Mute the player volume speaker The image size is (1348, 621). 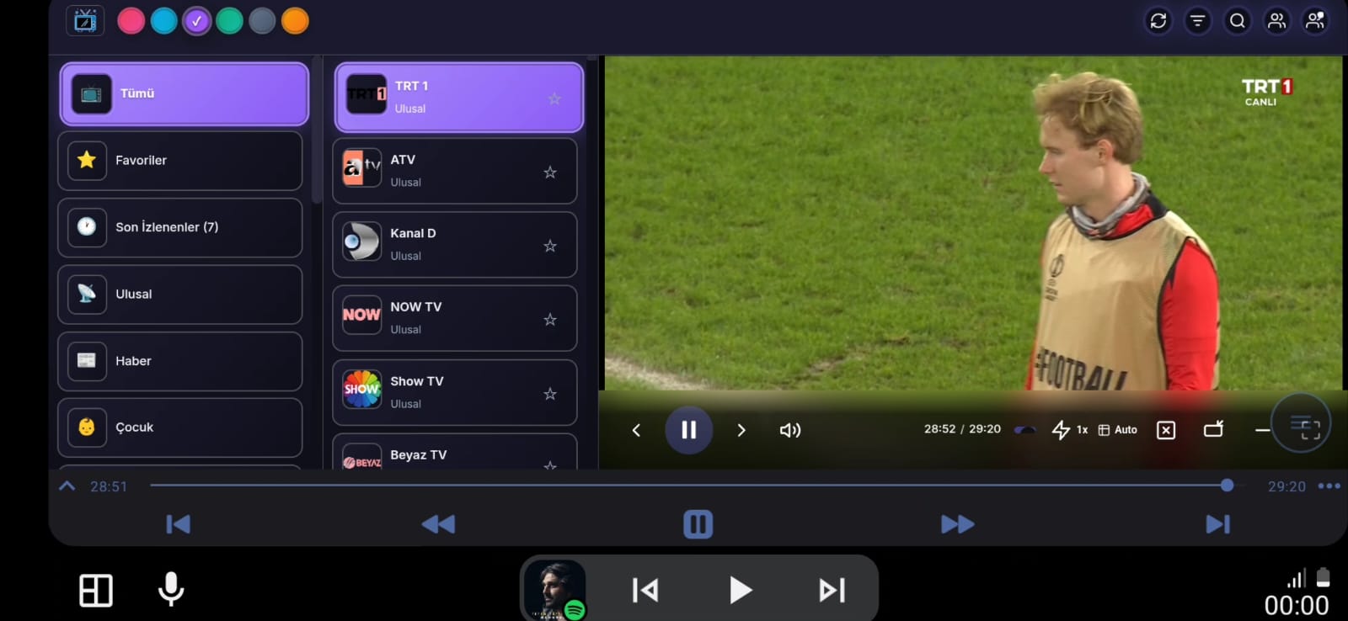(790, 430)
